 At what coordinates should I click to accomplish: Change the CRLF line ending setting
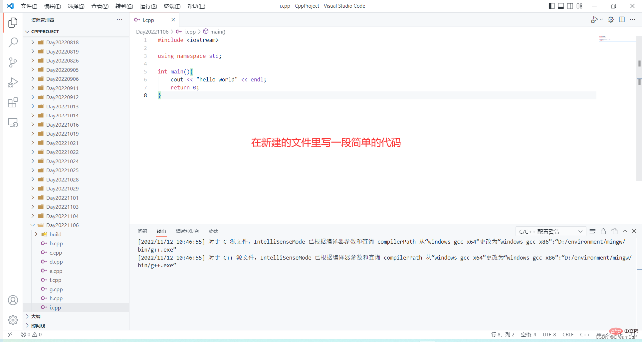pos(568,334)
